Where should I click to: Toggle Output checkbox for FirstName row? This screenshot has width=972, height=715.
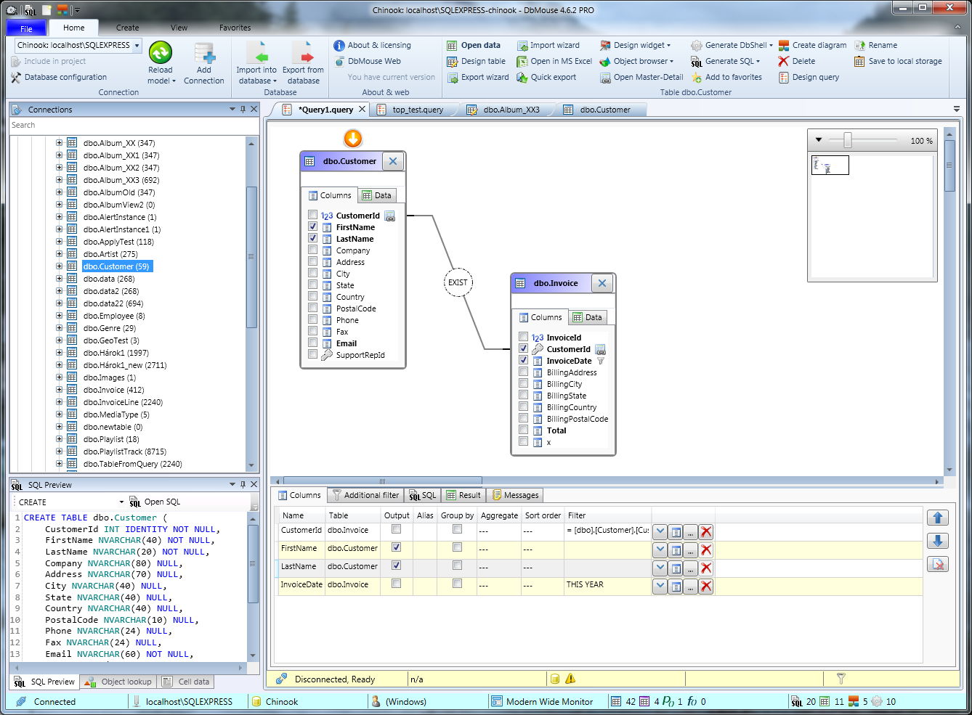coord(396,547)
